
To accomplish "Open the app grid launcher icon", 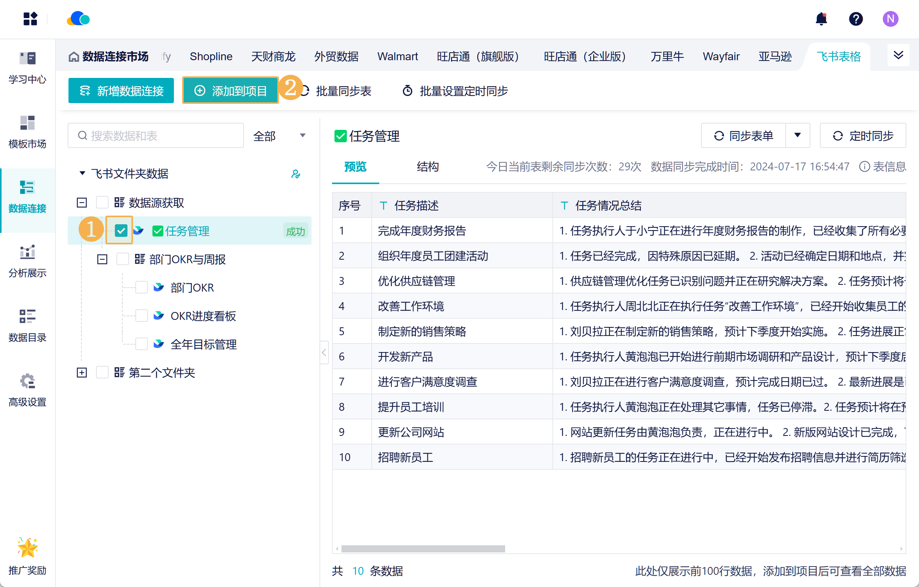I will tap(30, 18).
